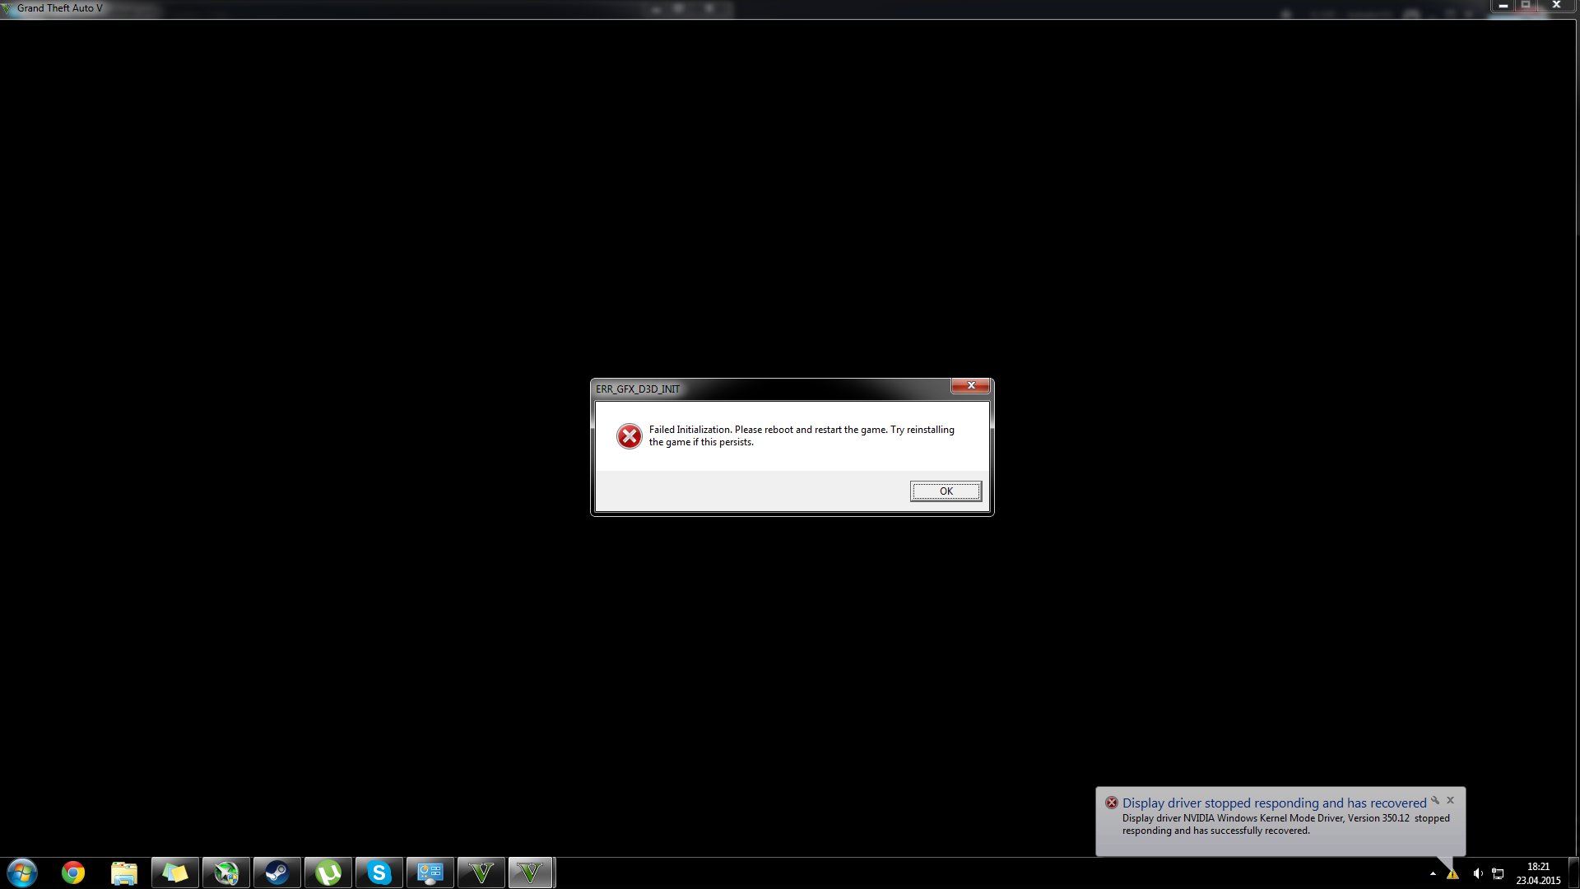The height and width of the screenshot is (889, 1580).
Task: Minimize the Grand Theft Auto V window
Action: pos(1503,5)
